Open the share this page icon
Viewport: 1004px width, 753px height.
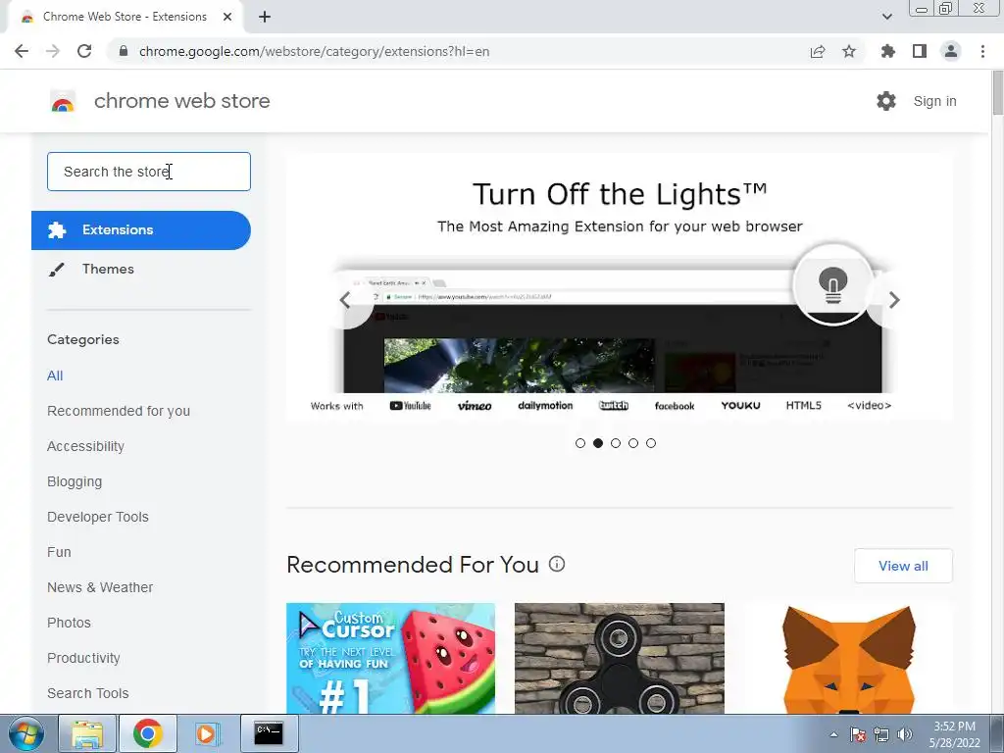pyautogui.click(x=818, y=51)
